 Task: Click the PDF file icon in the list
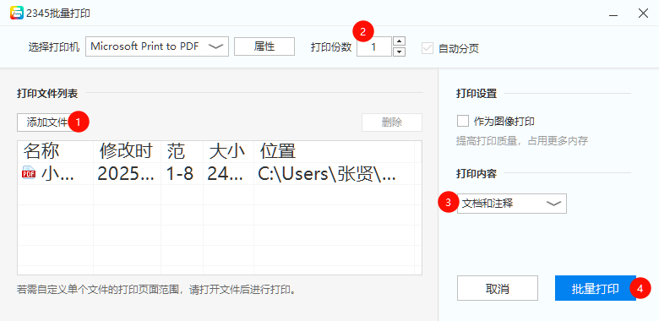point(29,173)
